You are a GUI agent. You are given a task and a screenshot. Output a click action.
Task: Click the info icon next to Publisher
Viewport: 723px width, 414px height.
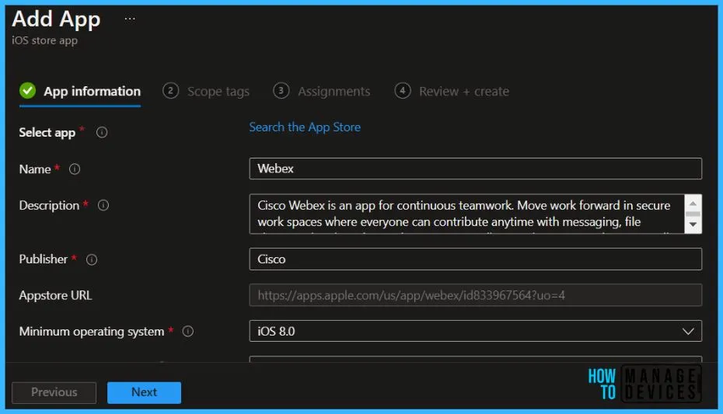click(x=92, y=259)
